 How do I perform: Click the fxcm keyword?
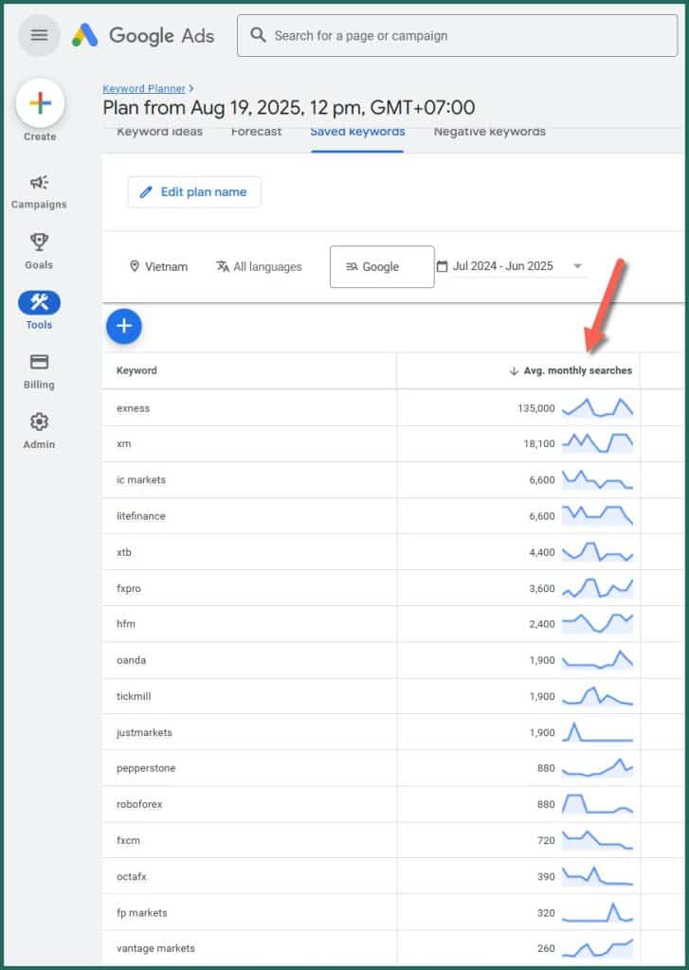(128, 840)
